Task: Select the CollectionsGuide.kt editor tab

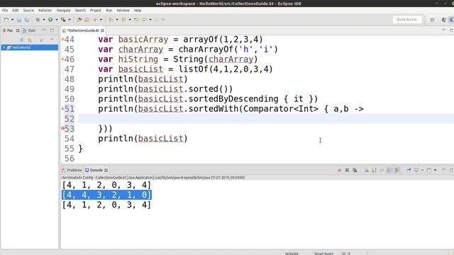Action: 83,30
